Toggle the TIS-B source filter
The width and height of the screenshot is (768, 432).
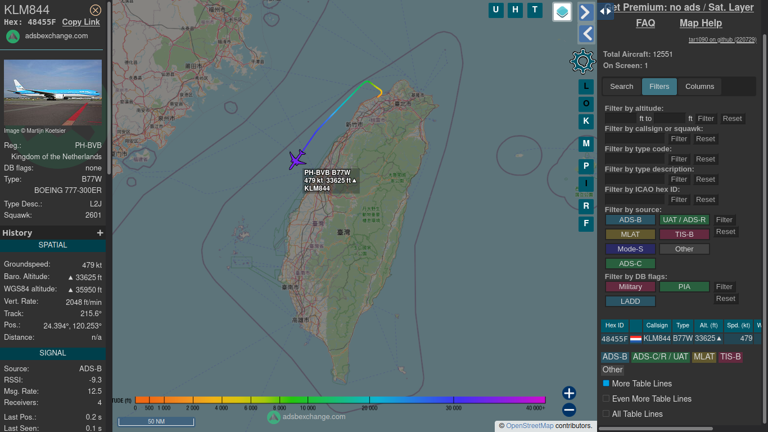pyautogui.click(x=684, y=235)
